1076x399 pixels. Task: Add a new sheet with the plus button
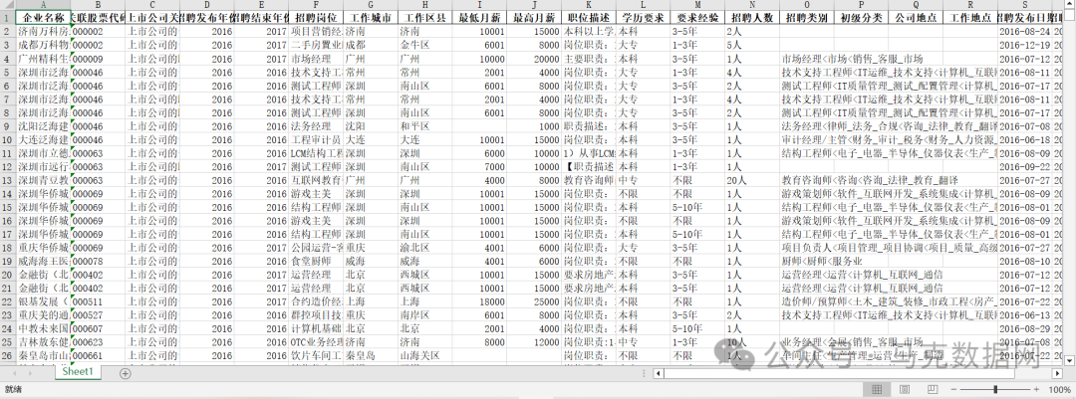125,373
